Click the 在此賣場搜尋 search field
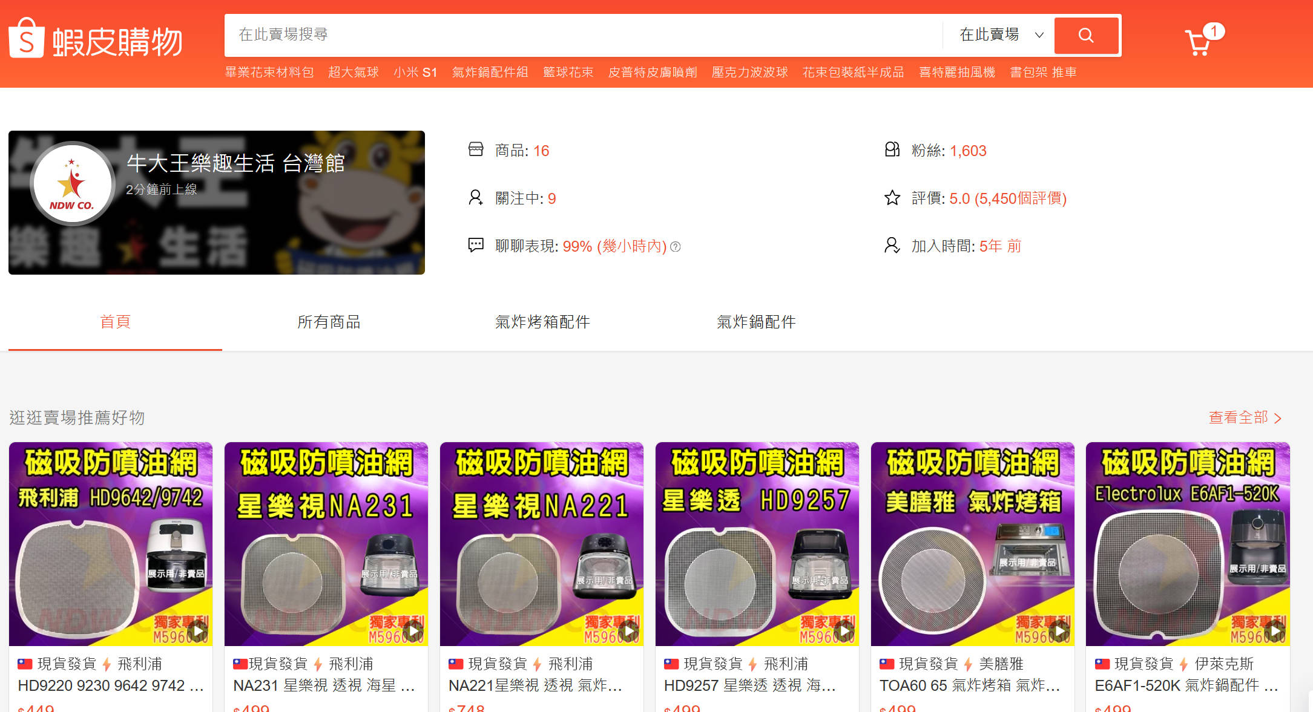 [x=584, y=35]
